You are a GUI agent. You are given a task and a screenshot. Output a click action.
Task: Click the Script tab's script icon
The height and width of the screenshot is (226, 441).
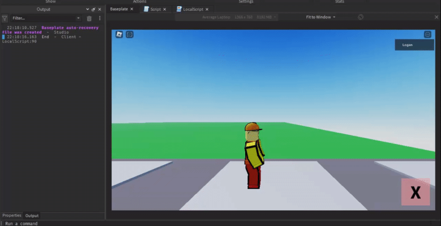point(146,9)
